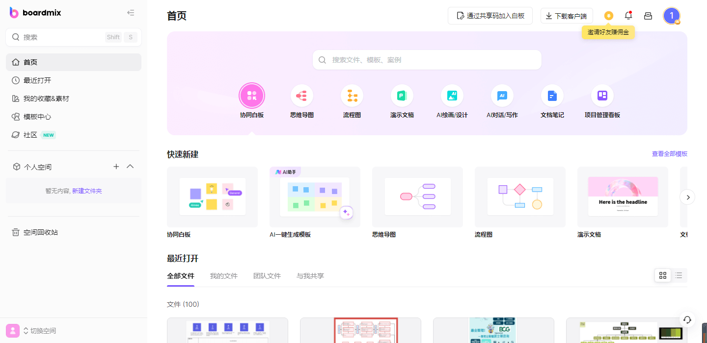Open the org chart recent file thumbnail

point(626,330)
